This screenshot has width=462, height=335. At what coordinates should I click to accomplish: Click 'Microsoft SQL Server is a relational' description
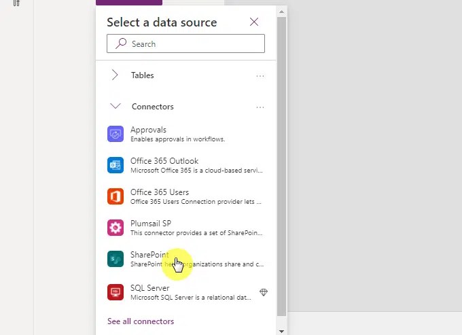[191, 297]
